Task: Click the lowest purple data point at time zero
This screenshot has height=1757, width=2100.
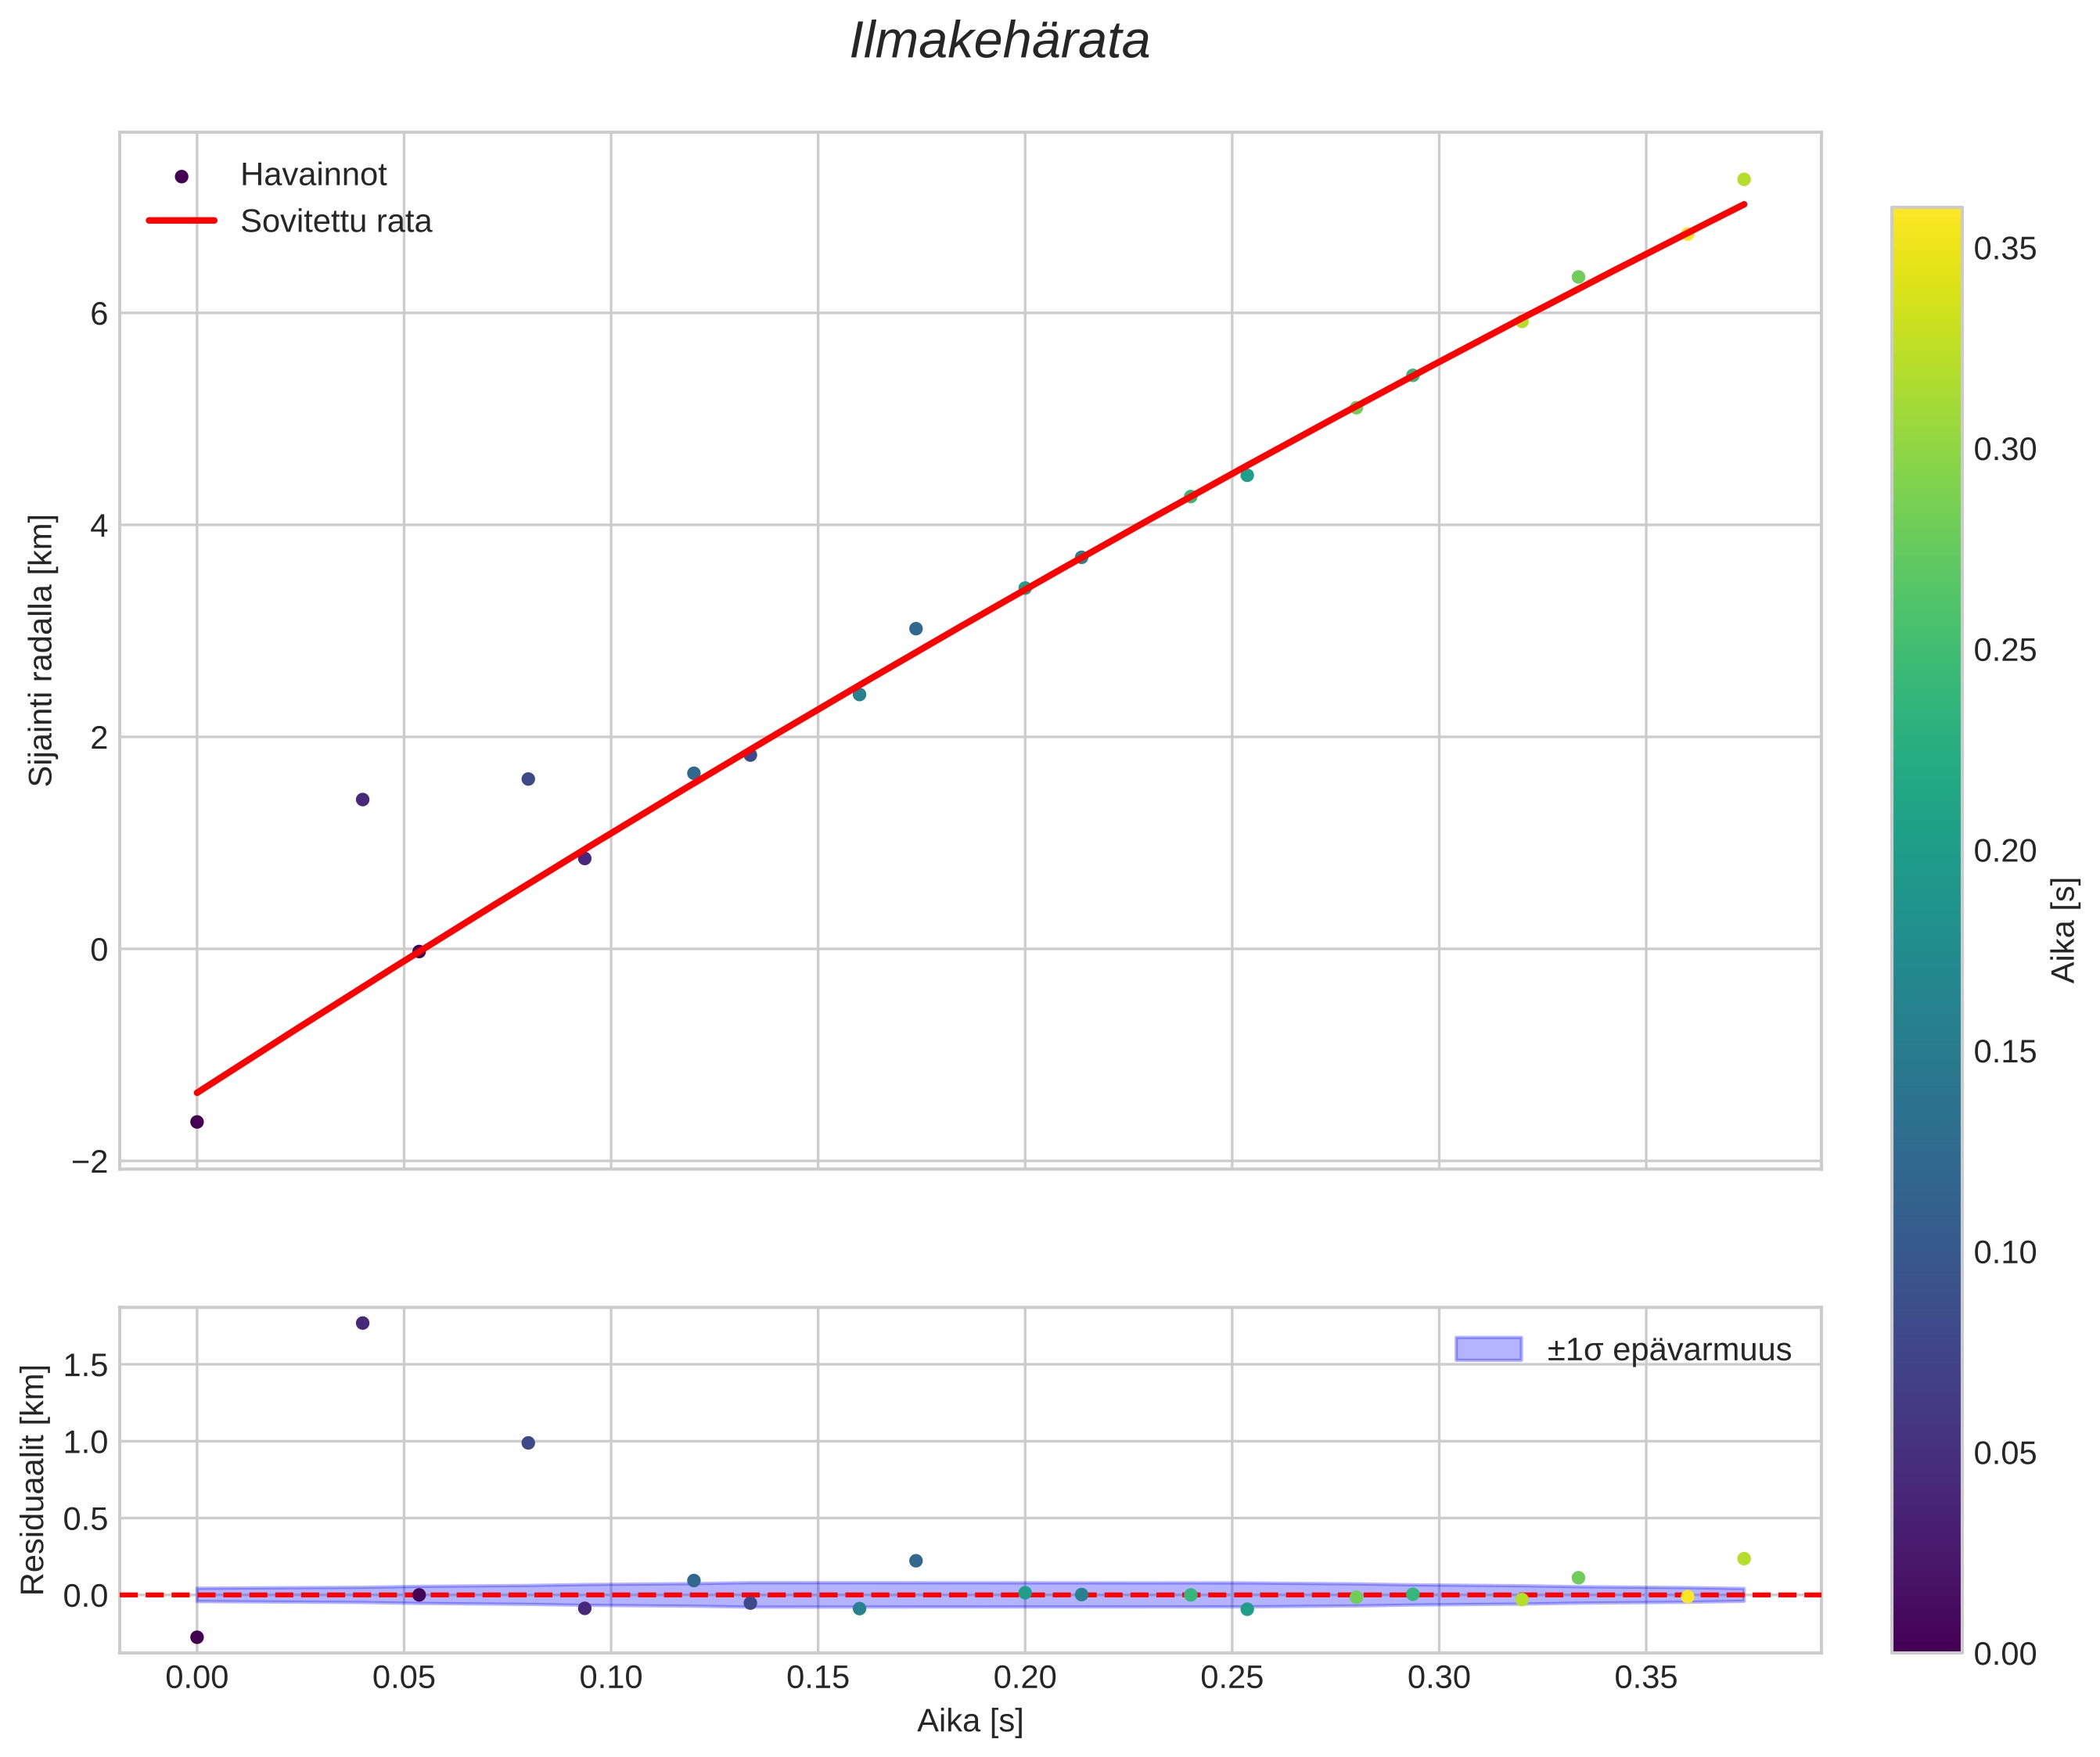Action: [x=197, y=1122]
